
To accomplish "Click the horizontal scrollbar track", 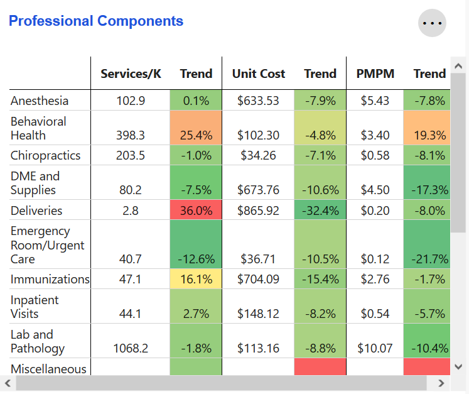I will 220,383.
